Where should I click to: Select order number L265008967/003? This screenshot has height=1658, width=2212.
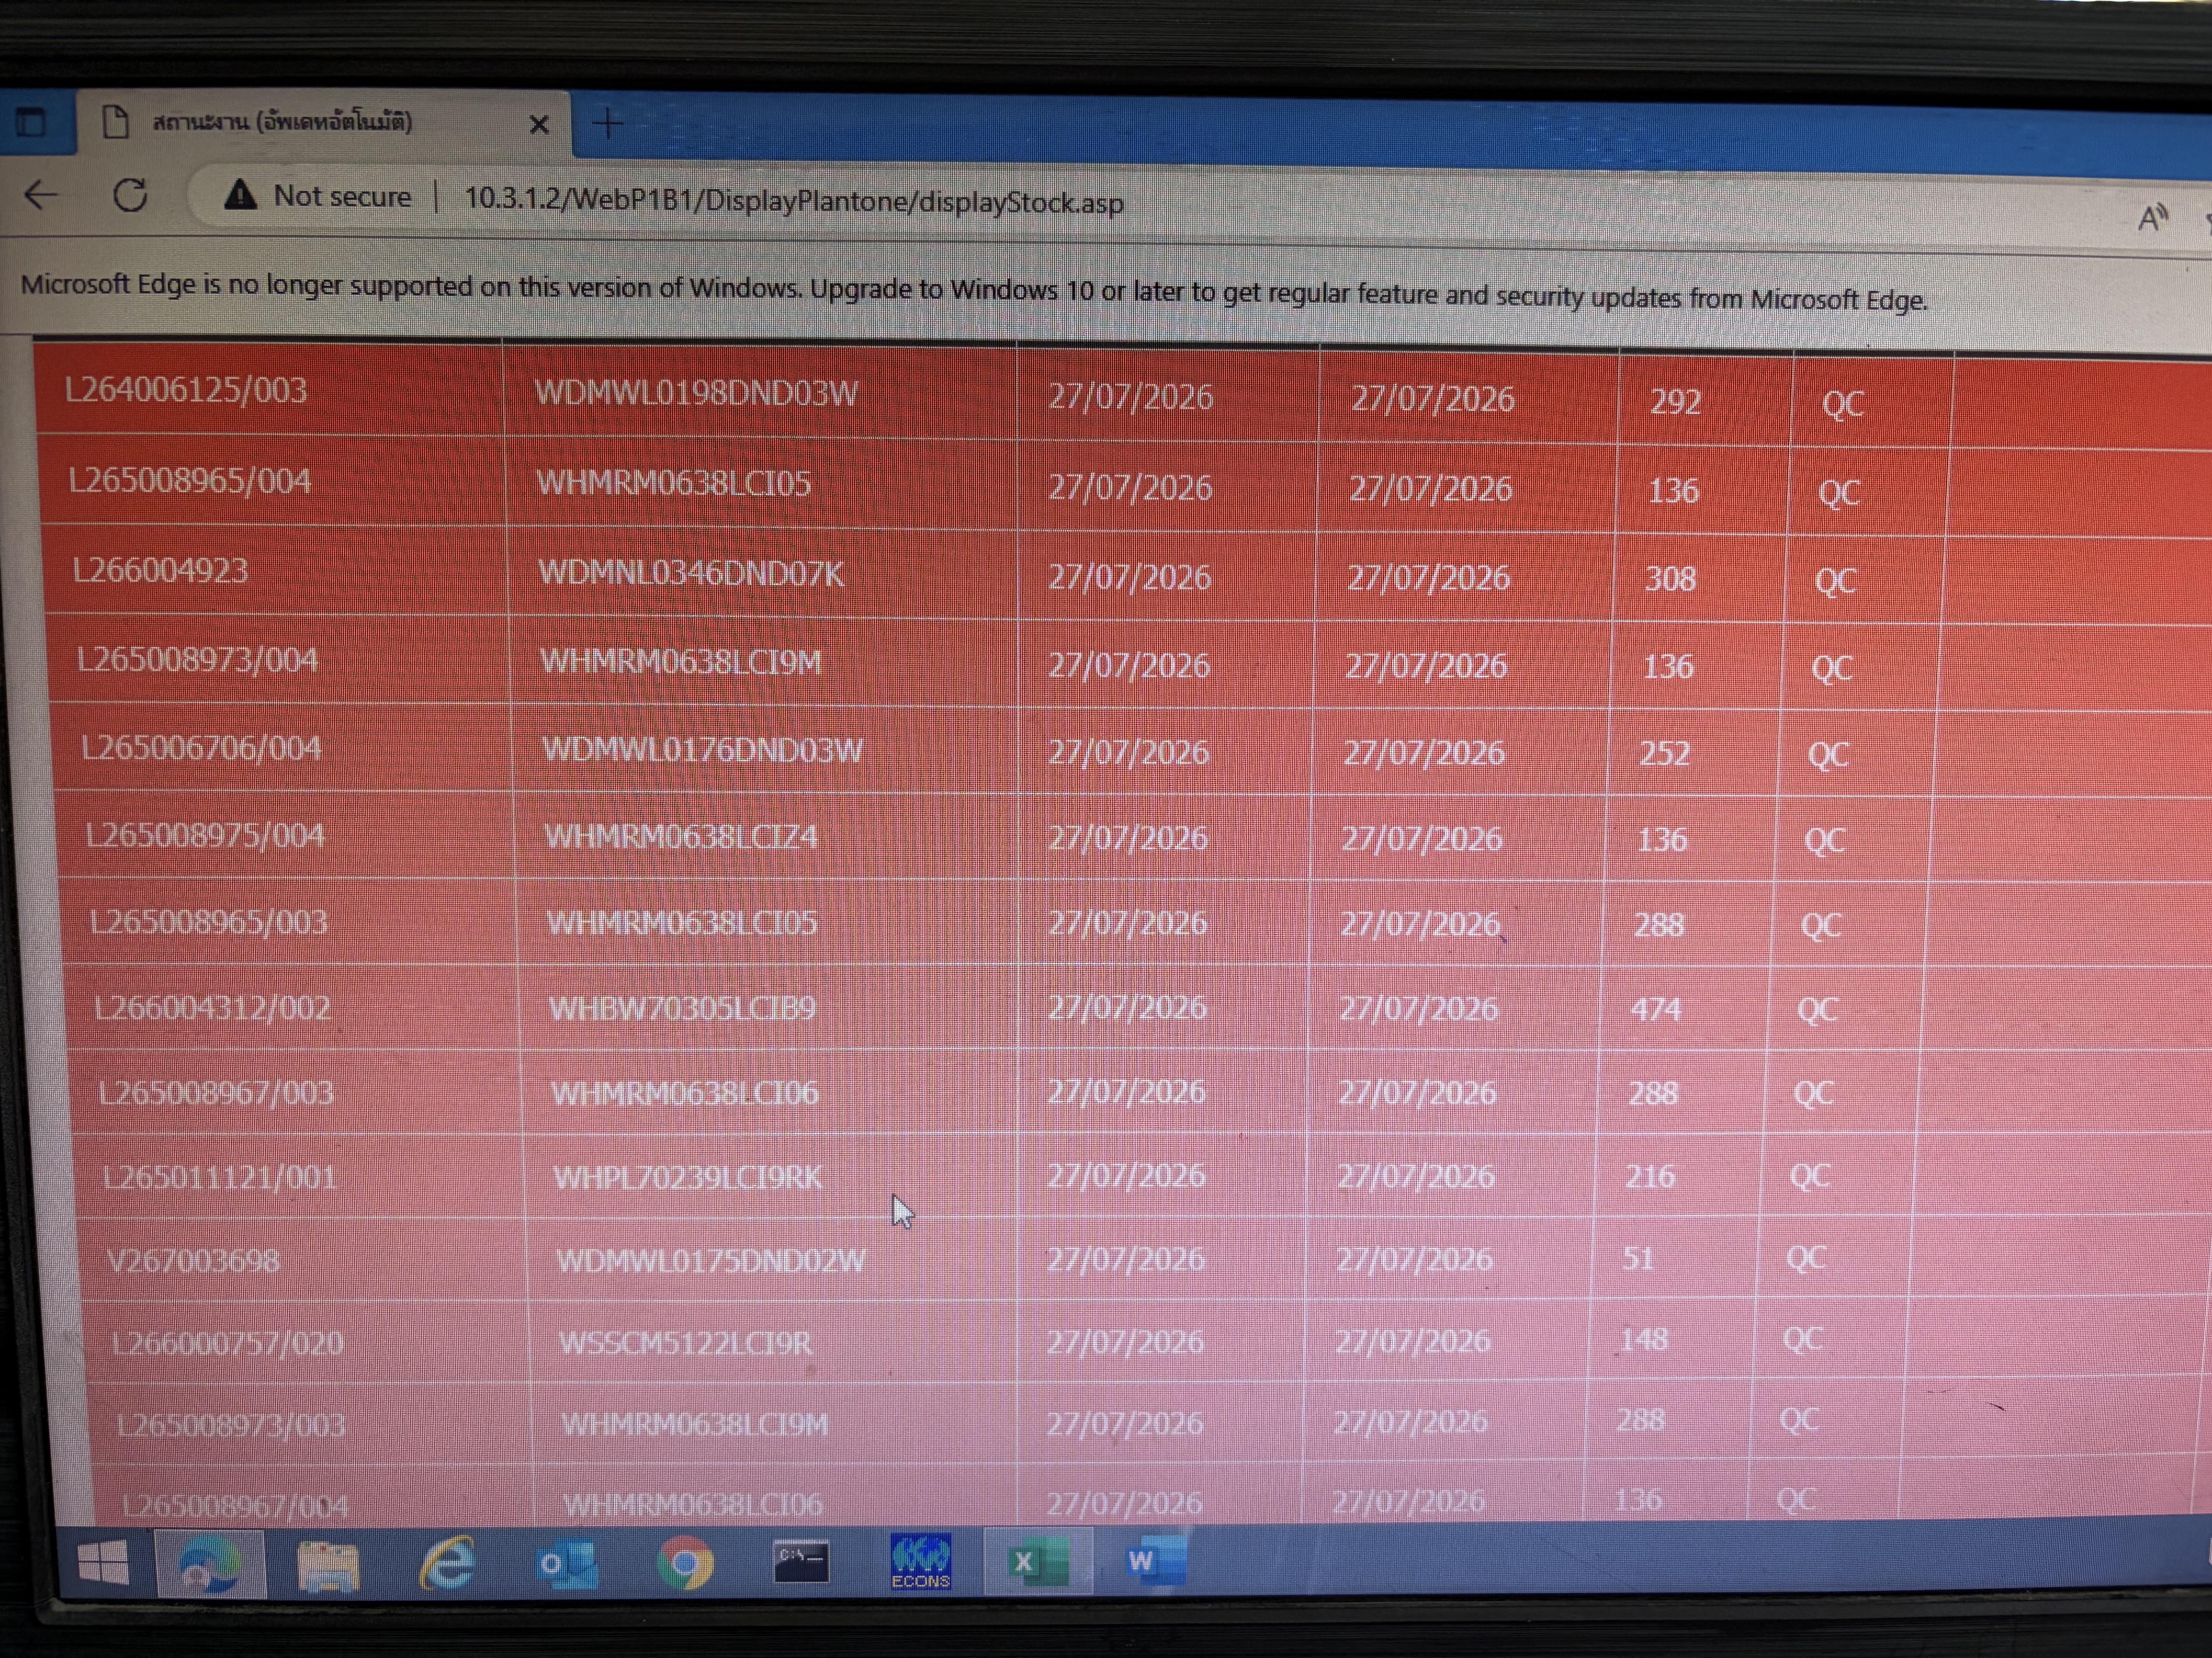(216, 1092)
